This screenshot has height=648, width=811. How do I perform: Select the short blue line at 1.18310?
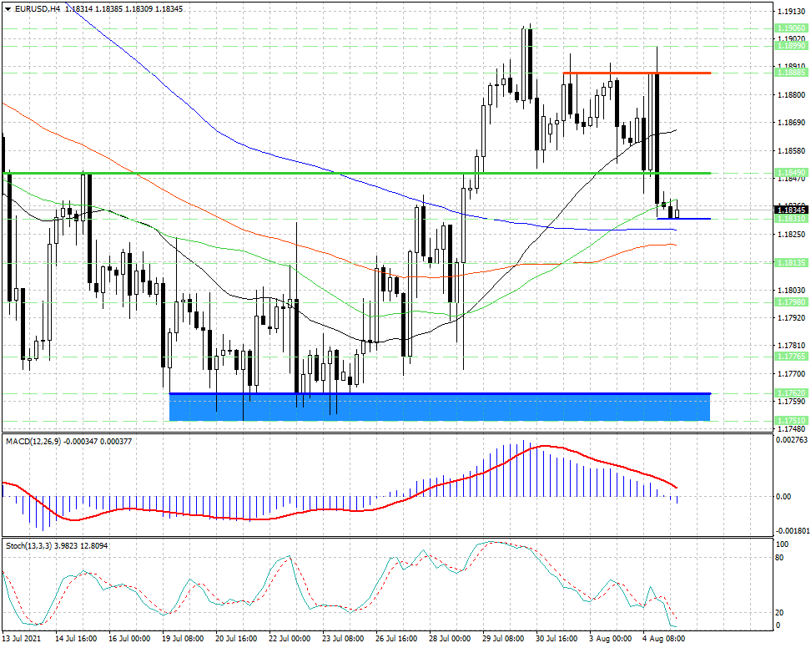684,219
